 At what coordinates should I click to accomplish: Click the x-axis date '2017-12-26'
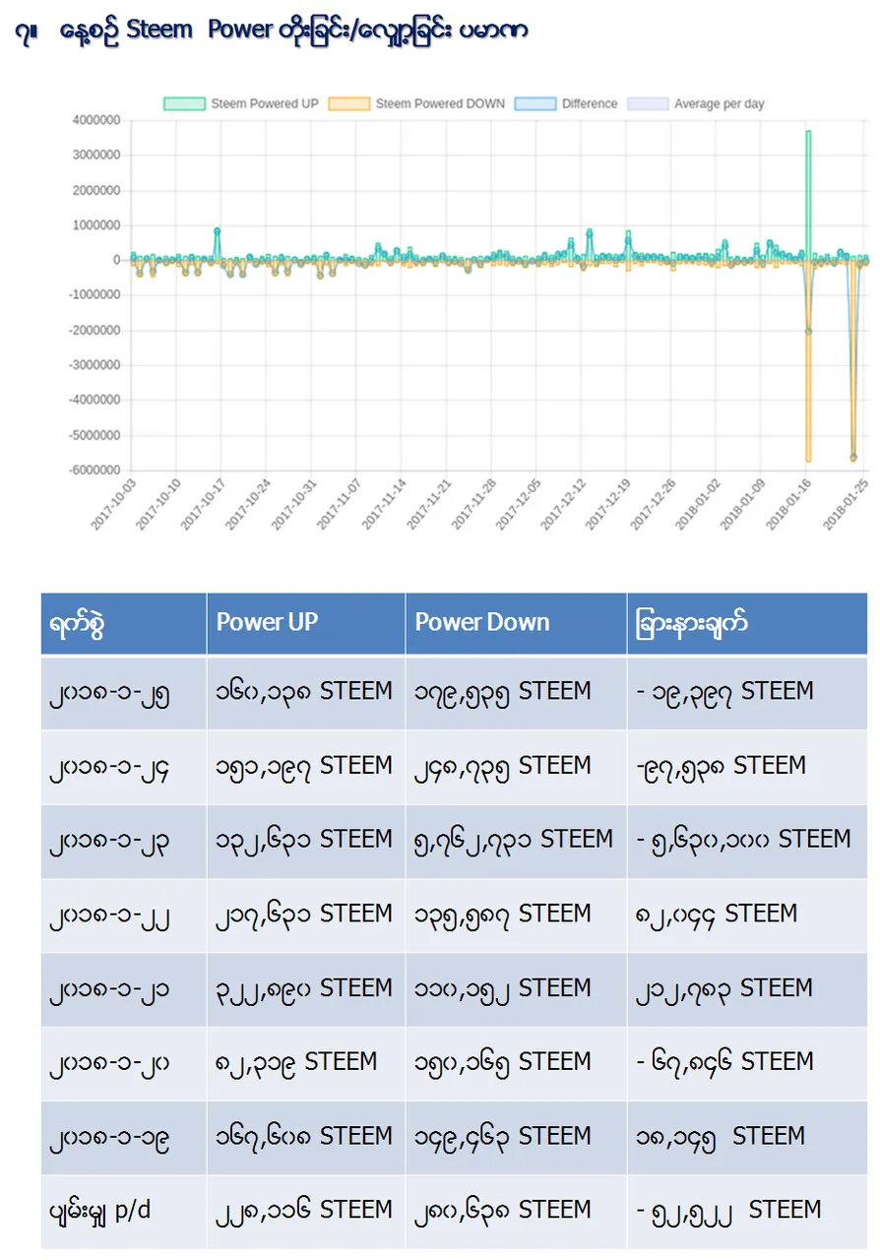pyautogui.click(x=653, y=506)
